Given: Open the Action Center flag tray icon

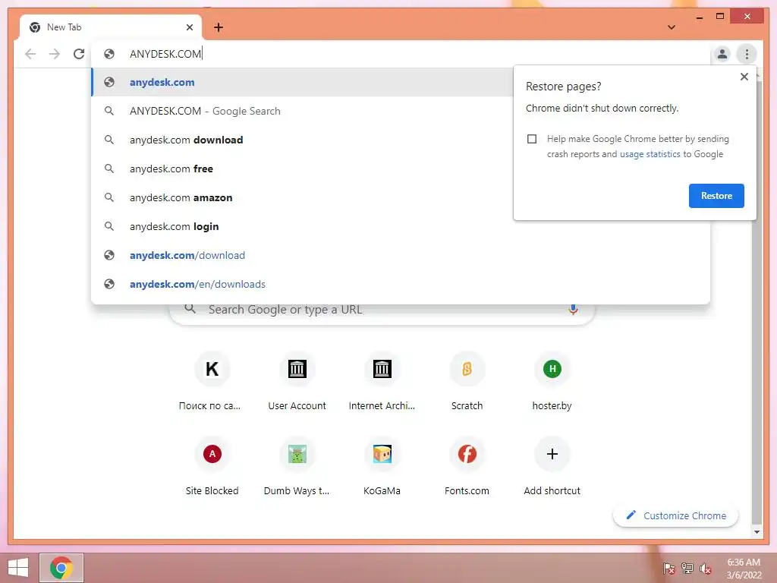Looking at the screenshot, I should (668, 568).
